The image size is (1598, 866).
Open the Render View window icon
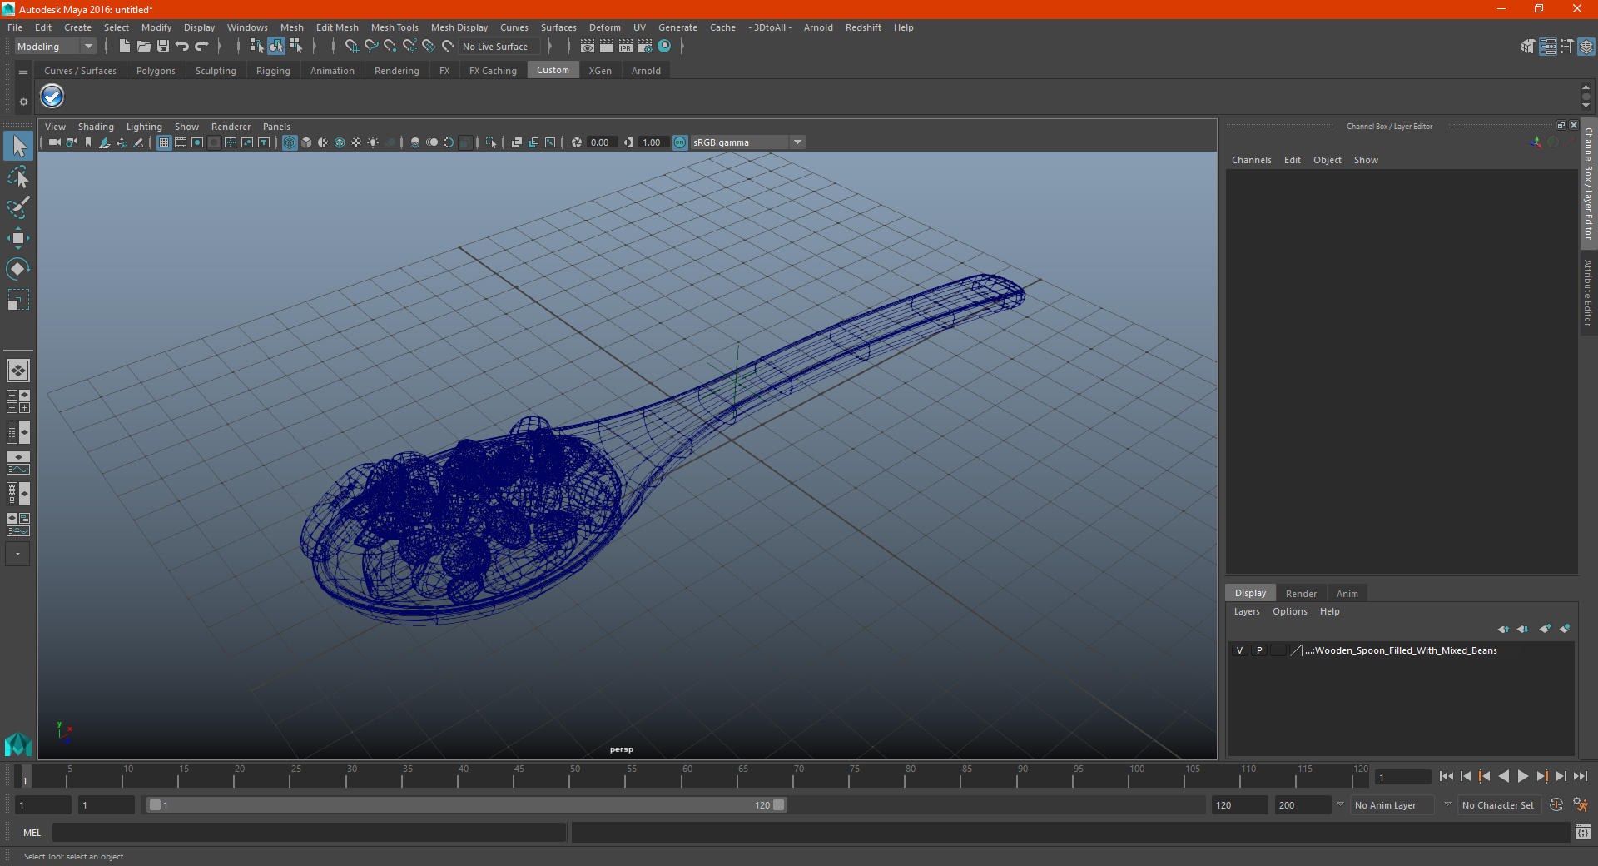[x=588, y=47]
